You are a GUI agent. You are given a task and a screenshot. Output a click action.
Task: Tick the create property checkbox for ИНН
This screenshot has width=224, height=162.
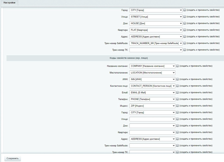point(178,79)
